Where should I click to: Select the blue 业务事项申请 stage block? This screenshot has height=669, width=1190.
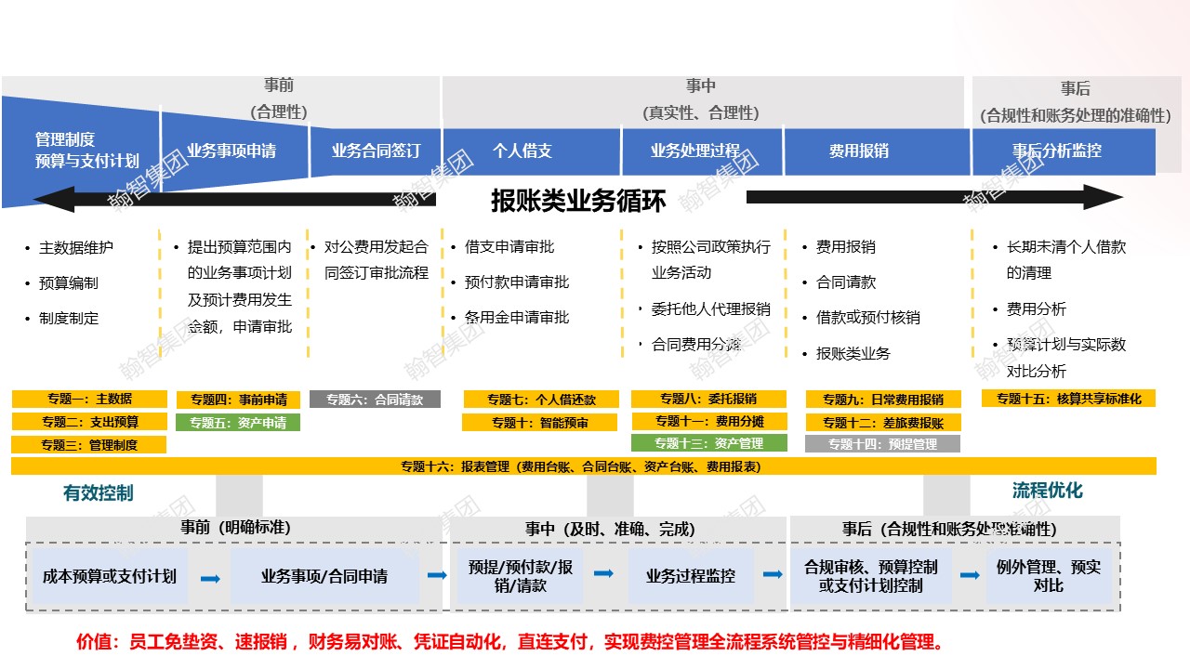click(x=233, y=151)
